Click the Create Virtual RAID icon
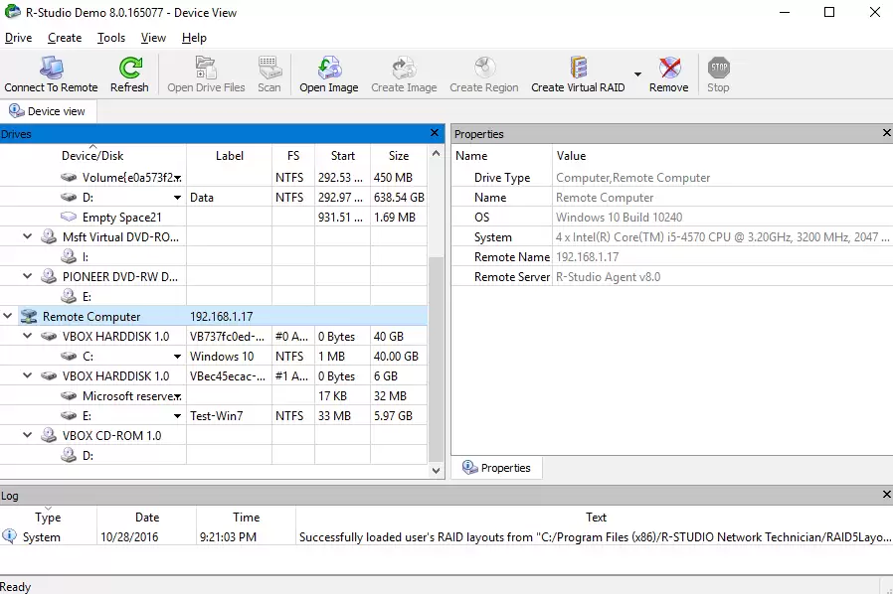Image resolution: width=893 pixels, height=594 pixels. (x=578, y=69)
